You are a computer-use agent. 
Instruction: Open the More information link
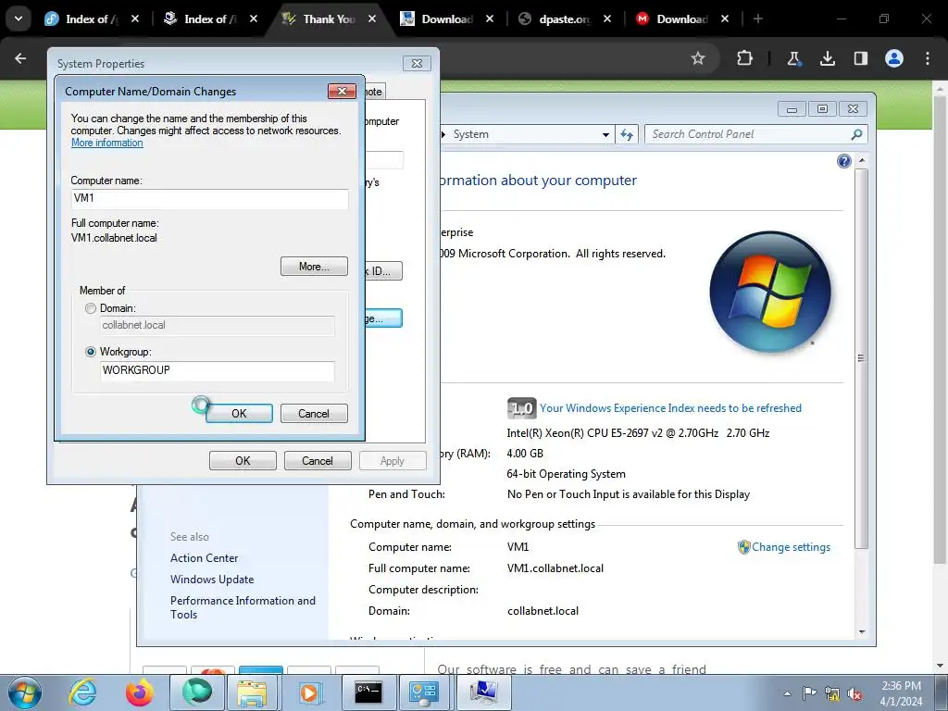coord(107,143)
